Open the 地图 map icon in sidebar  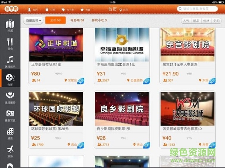10,25
